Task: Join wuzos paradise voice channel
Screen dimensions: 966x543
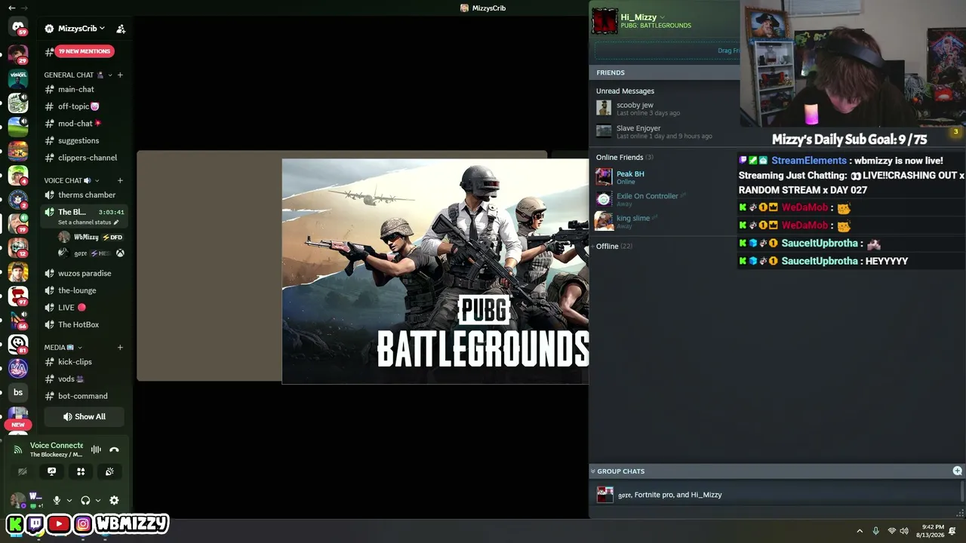Action: pos(84,273)
